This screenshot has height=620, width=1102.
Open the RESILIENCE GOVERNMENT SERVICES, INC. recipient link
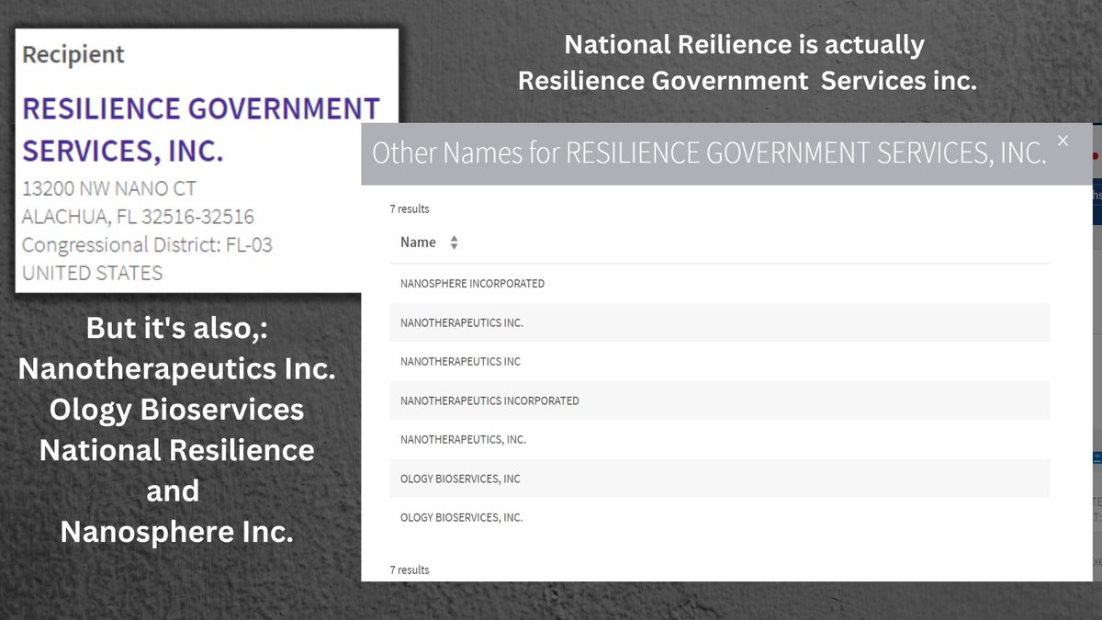pos(200,129)
